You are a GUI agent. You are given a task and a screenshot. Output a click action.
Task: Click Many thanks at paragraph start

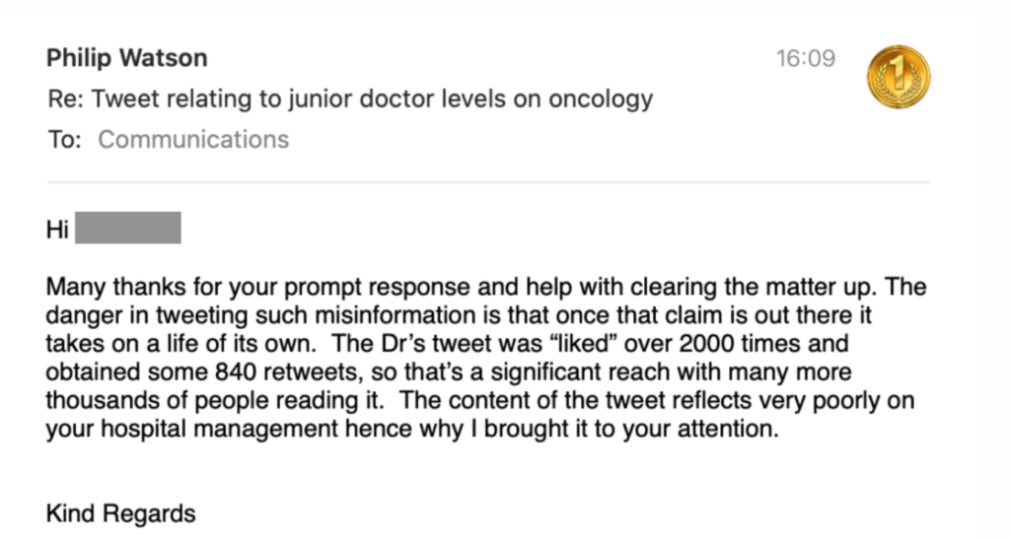[x=111, y=287]
